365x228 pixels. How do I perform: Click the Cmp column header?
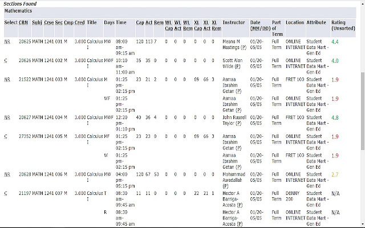[x=68, y=23]
